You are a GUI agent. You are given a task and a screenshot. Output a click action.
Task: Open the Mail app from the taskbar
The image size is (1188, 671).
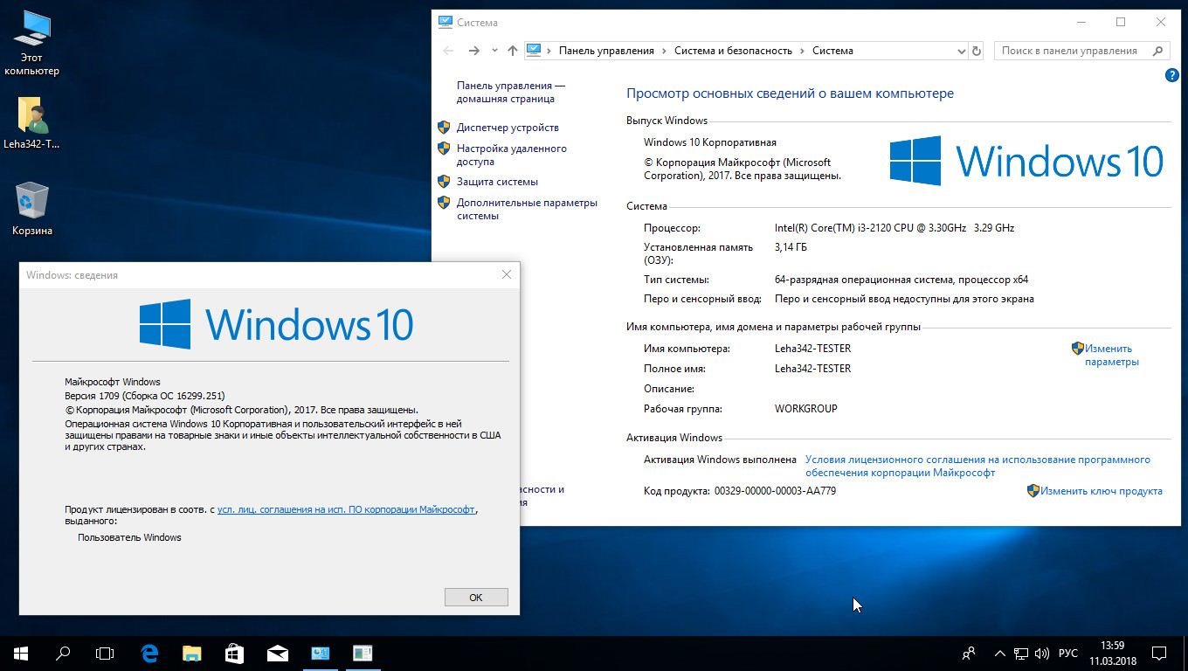pyautogui.click(x=277, y=653)
